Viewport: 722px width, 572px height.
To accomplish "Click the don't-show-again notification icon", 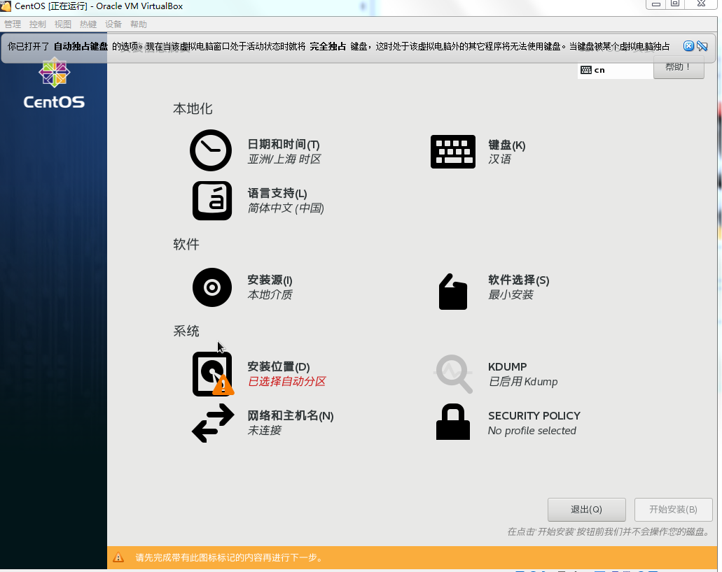I will point(702,46).
